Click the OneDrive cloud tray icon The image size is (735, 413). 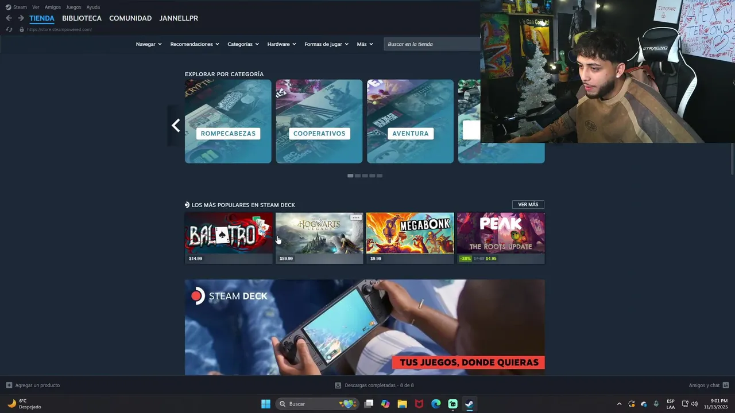644,404
